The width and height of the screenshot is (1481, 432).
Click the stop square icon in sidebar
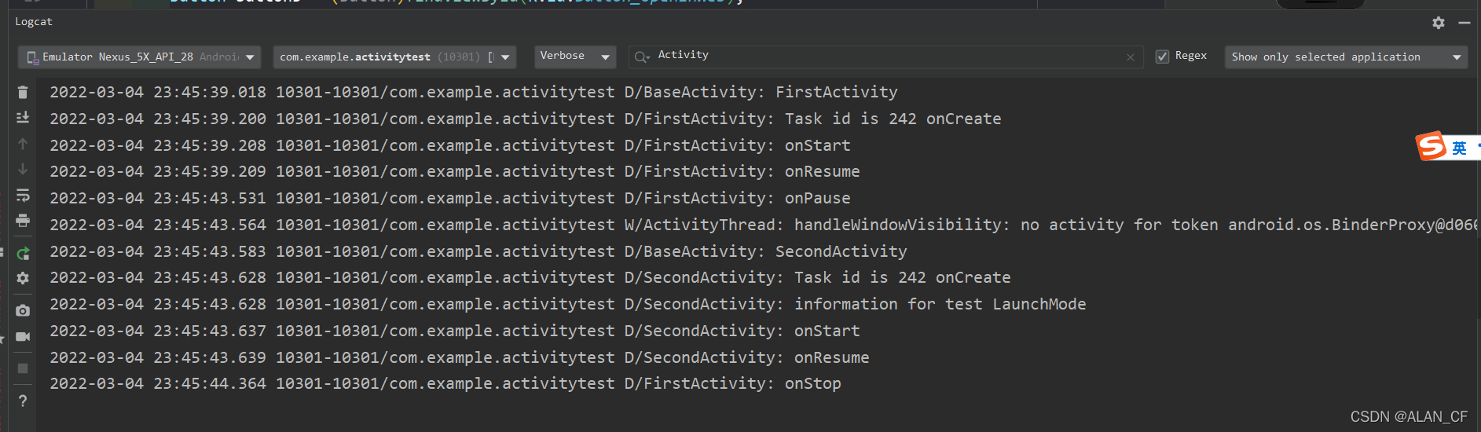pos(23,368)
